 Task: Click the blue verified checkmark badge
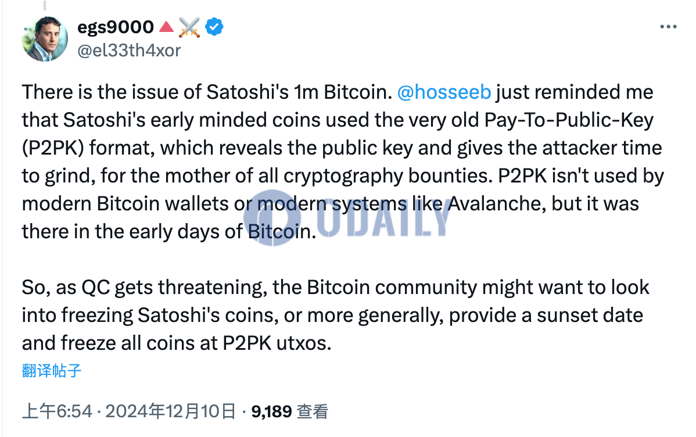(214, 27)
